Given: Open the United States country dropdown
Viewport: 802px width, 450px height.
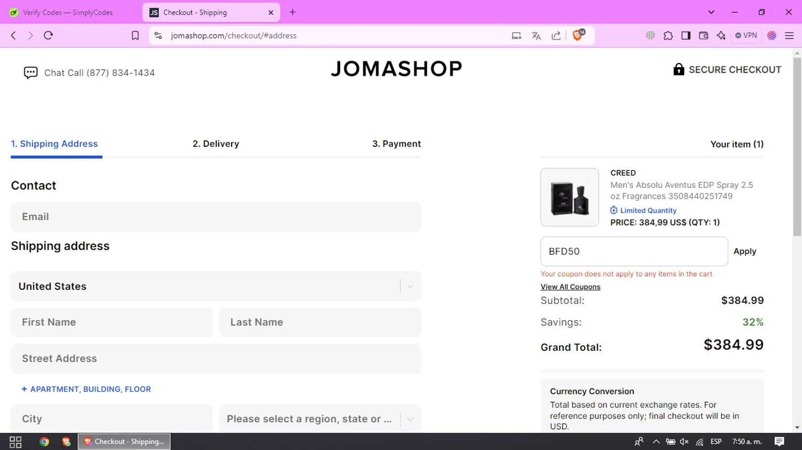Looking at the screenshot, I should coord(216,286).
